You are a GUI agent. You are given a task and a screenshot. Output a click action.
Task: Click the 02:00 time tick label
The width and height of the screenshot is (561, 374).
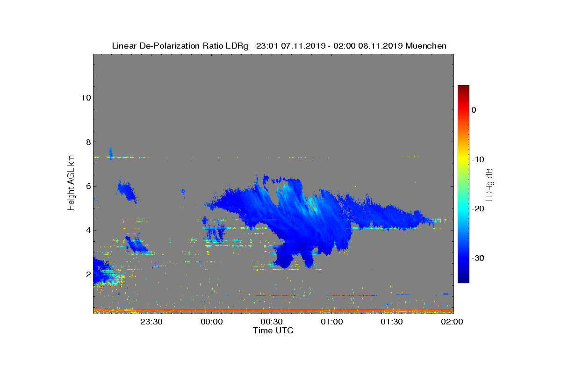(x=452, y=322)
